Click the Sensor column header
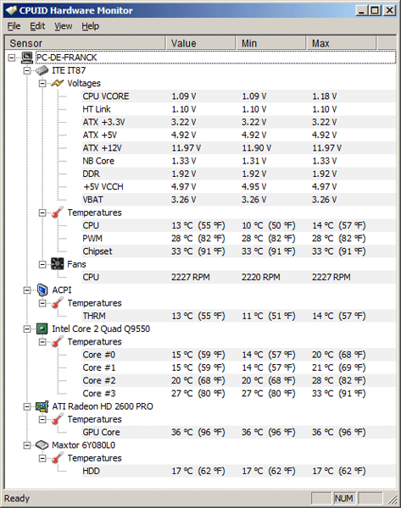The height and width of the screenshot is (508, 401). pos(86,43)
